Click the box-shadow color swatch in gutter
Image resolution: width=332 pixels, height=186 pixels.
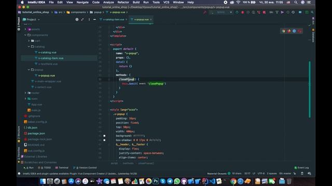pos(104,140)
